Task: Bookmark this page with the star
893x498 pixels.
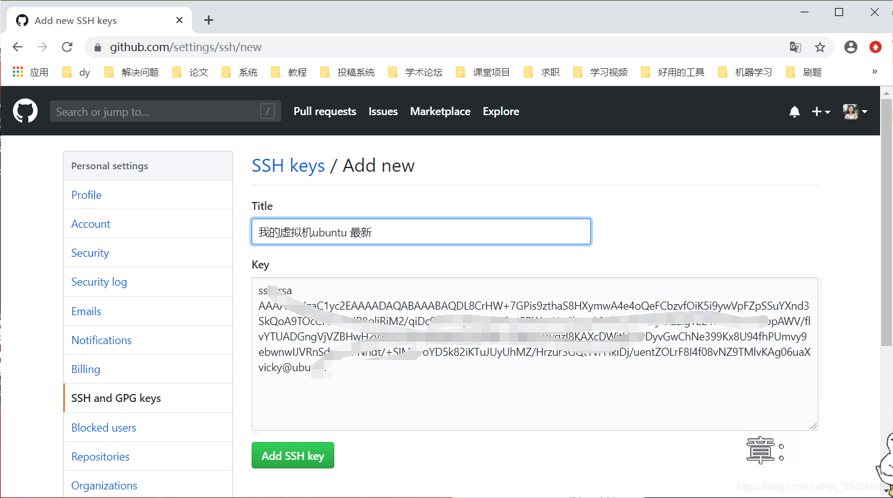Action: point(820,47)
